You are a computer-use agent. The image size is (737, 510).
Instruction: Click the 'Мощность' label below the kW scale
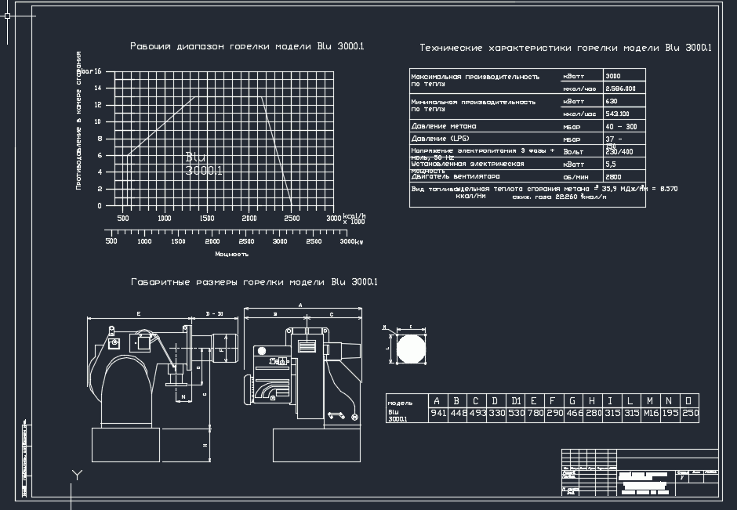point(232,254)
